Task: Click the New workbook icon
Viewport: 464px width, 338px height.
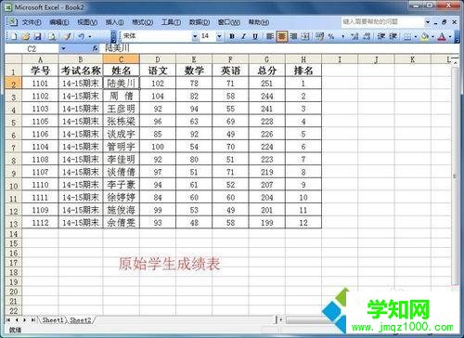Action: click(x=14, y=36)
